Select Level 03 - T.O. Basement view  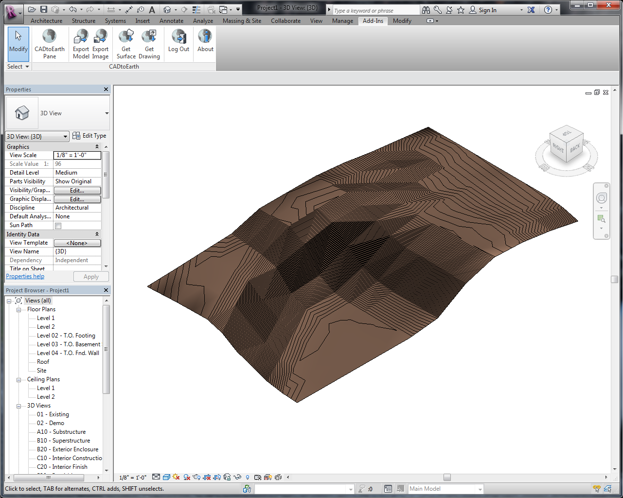coord(69,344)
